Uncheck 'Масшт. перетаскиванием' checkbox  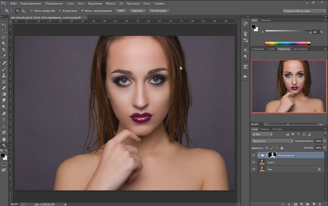pos(82,11)
